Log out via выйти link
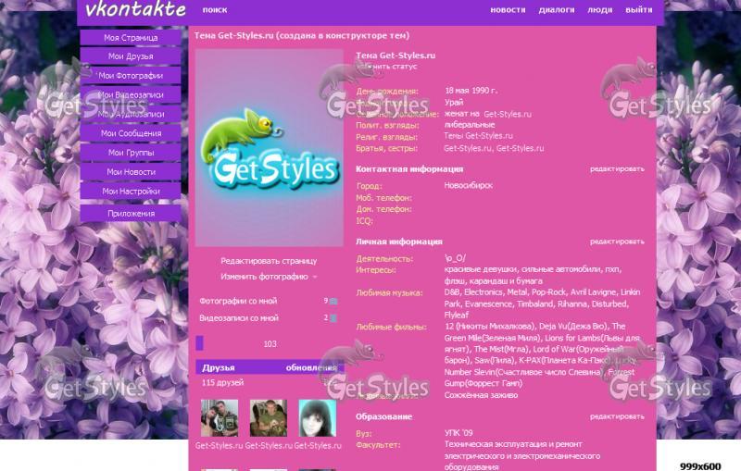This screenshot has height=471, width=741. (x=638, y=10)
